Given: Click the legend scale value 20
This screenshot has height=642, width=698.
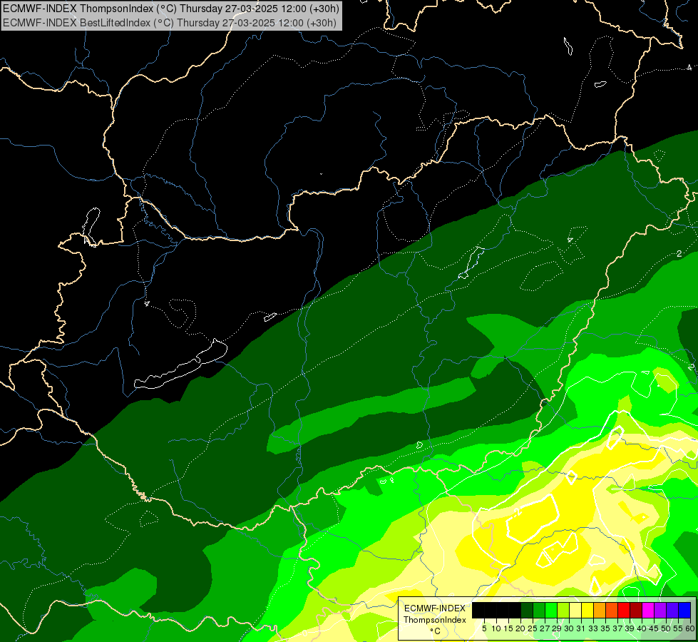Looking at the screenshot, I should (520, 628).
